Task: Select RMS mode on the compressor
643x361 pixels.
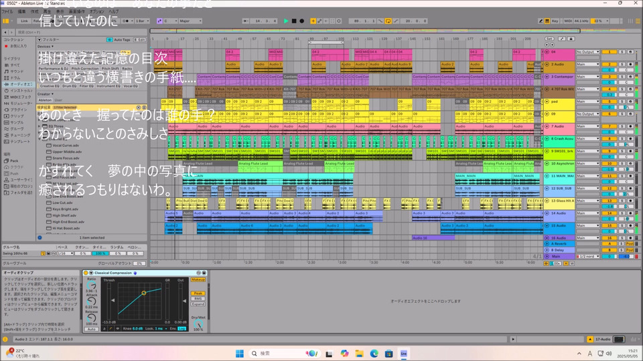Action: tap(198, 298)
